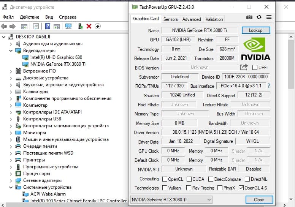Click the show/hide console tree toolbar icon
Image resolution: width=295 pixels, height=207 pixels.
(24, 26)
